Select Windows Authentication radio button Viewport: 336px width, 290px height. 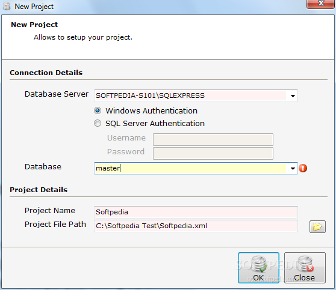(98, 110)
